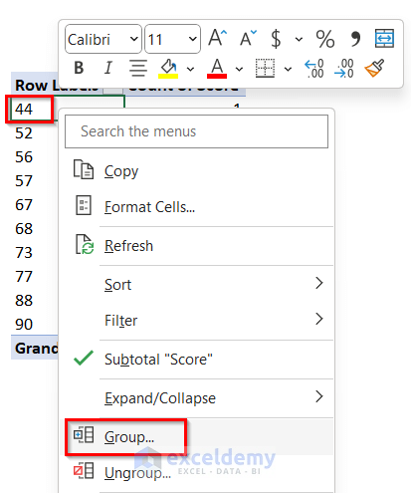
Task: Toggle italic formatting
Action: (x=107, y=68)
